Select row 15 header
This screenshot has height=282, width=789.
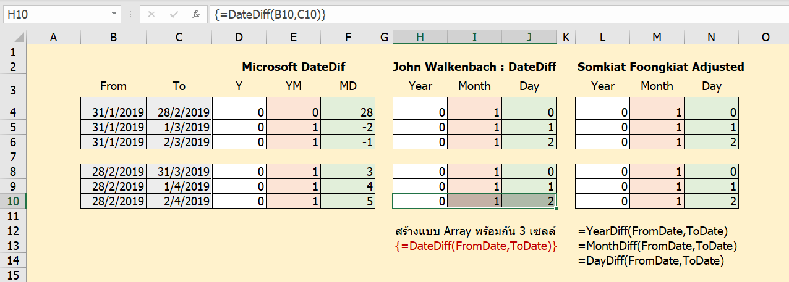[13, 275]
